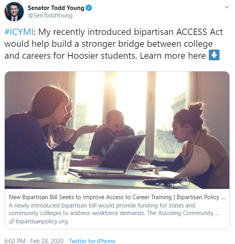Click the glass of water in photo
235x244 pixels.
[x=62, y=163]
